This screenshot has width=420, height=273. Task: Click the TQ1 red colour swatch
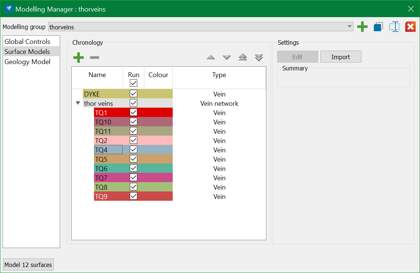pos(159,112)
